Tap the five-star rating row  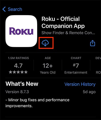18,72
